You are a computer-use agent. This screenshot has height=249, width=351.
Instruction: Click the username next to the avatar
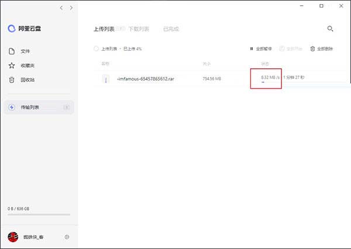[x=33, y=237]
